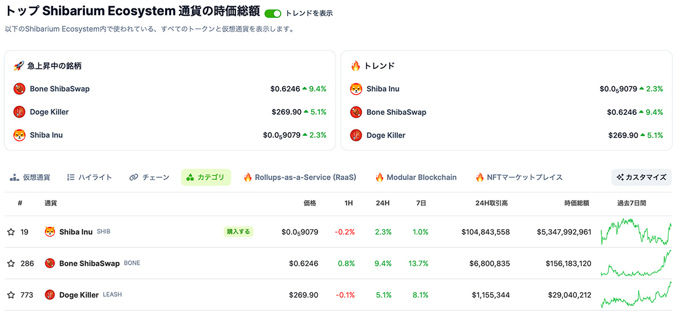Click Shiba Inu 7-day sparkline chart
The image size is (676, 312).
(x=636, y=231)
